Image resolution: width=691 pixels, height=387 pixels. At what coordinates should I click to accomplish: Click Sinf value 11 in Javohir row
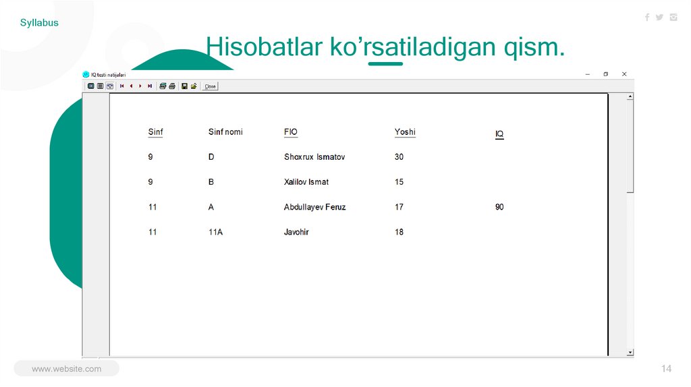pyautogui.click(x=153, y=233)
